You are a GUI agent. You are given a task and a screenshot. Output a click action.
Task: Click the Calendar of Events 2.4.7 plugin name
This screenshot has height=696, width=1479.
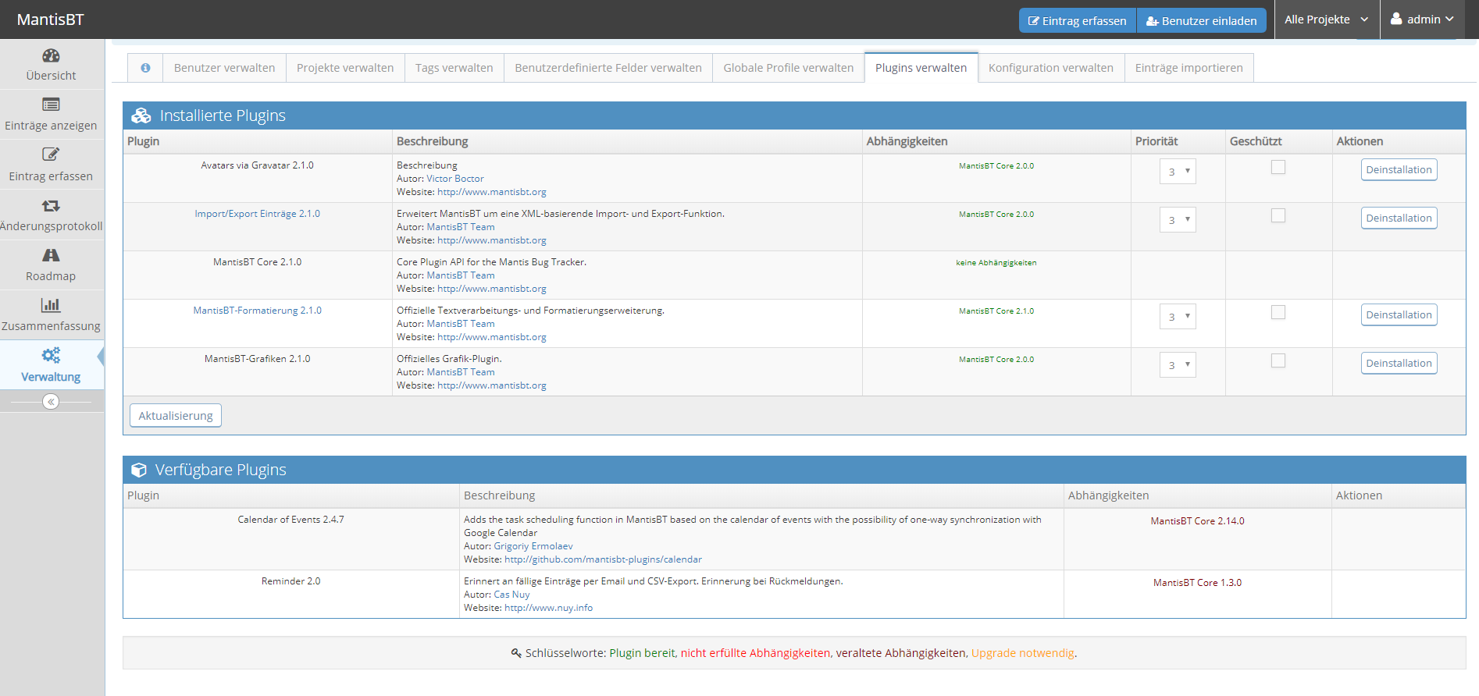[x=290, y=520]
